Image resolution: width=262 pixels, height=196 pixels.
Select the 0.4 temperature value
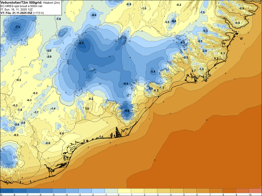[62, 133]
